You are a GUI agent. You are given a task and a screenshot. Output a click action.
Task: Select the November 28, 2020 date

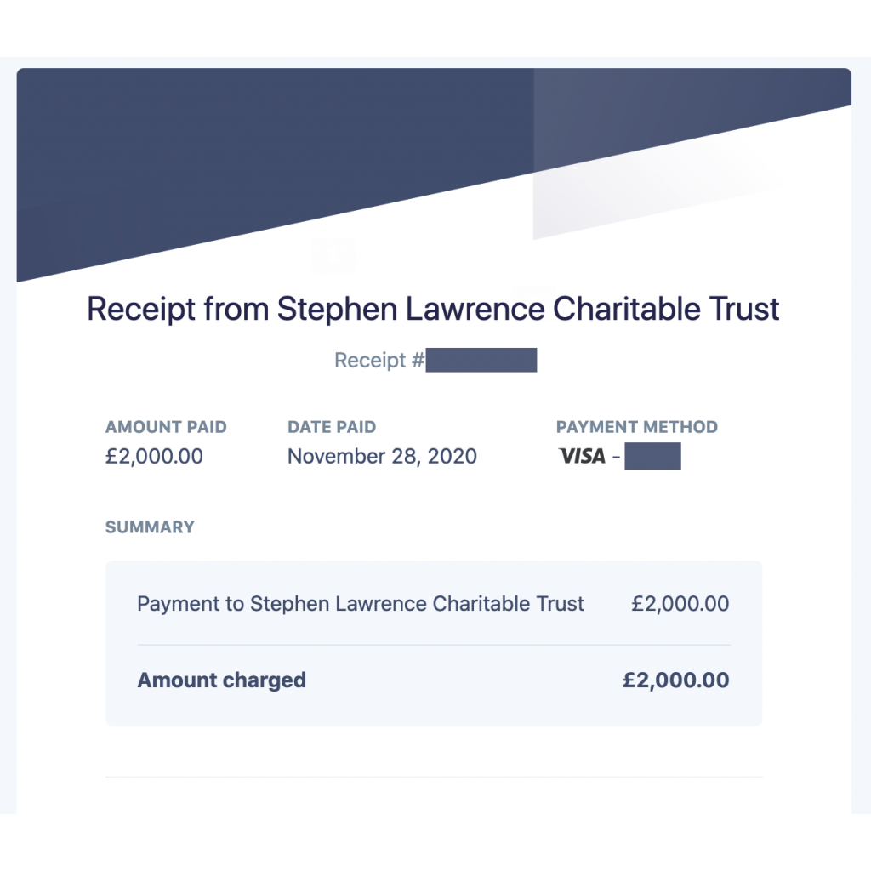tap(382, 457)
